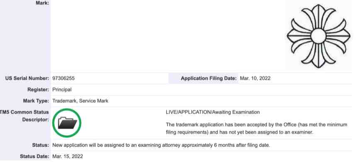Click the Status Date Mar. 15, 2022 value
The width and height of the screenshot is (356, 162).
(68, 156)
